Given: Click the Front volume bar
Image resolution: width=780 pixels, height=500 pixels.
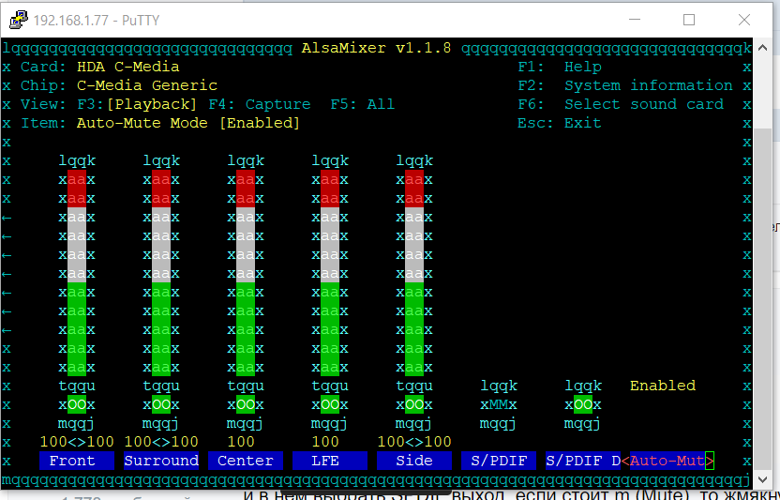Looking at the screenshot, I should click(77, 272).
